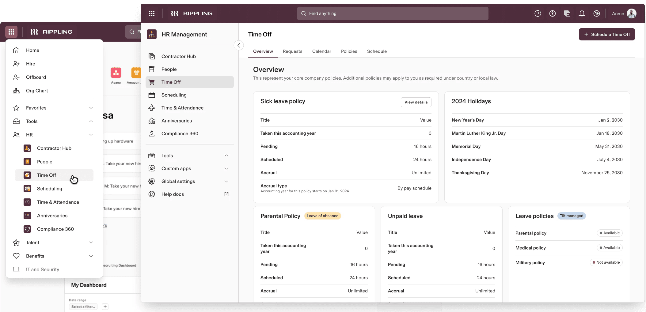The image size is (646, 312).
Task: Click the Not available status for Military policy
Action: pos(606,262)
